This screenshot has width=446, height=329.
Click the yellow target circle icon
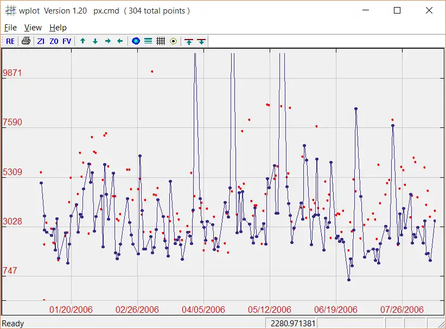point(173,41)
